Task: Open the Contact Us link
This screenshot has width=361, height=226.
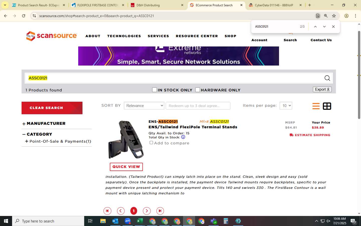Action: pyautogui.click(x=321, y=40)
